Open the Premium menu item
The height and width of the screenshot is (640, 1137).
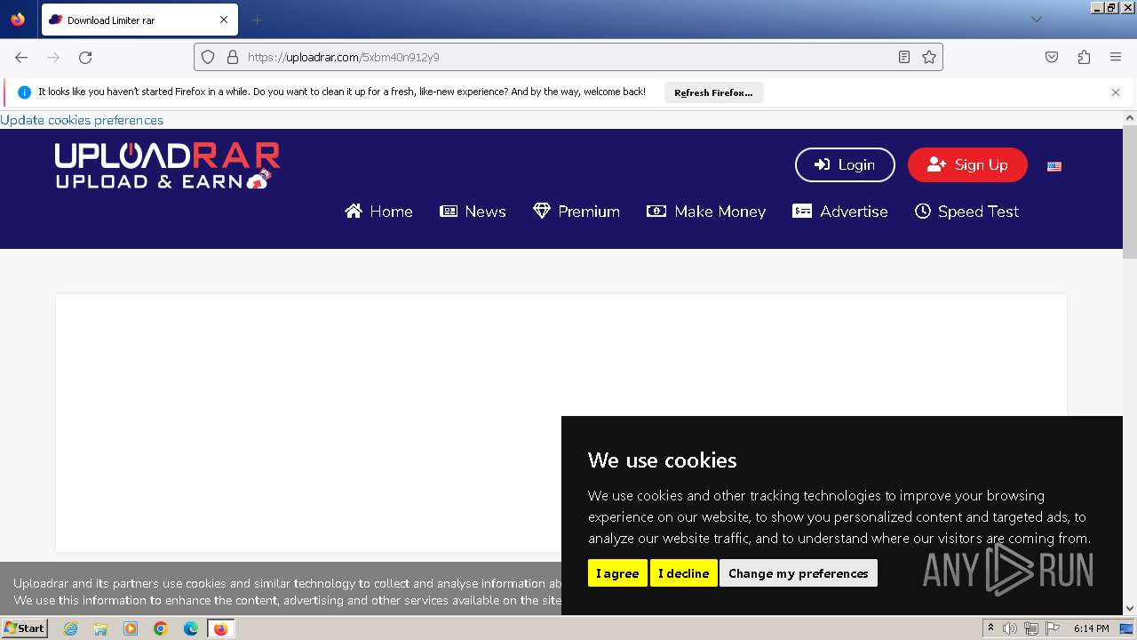click(576, 212)
